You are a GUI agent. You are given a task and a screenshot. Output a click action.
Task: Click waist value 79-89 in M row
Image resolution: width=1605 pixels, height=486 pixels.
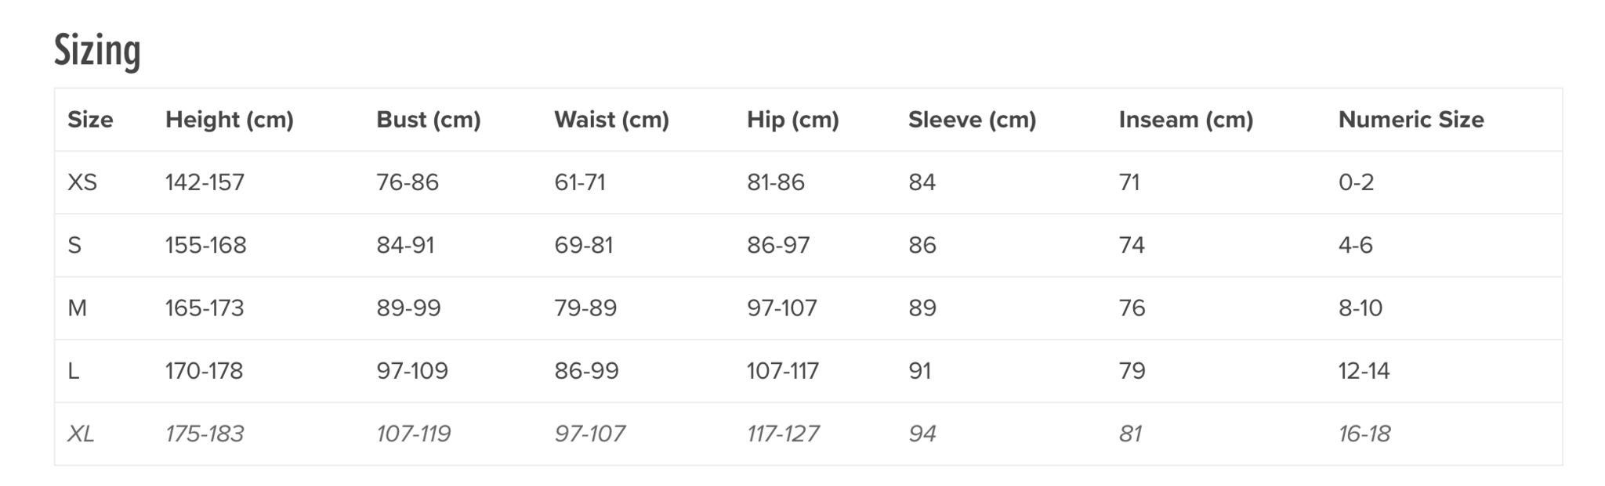coord(585,308)
